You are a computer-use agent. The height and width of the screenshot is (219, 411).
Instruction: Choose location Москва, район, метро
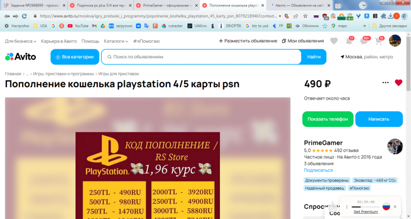coord(367,57)
